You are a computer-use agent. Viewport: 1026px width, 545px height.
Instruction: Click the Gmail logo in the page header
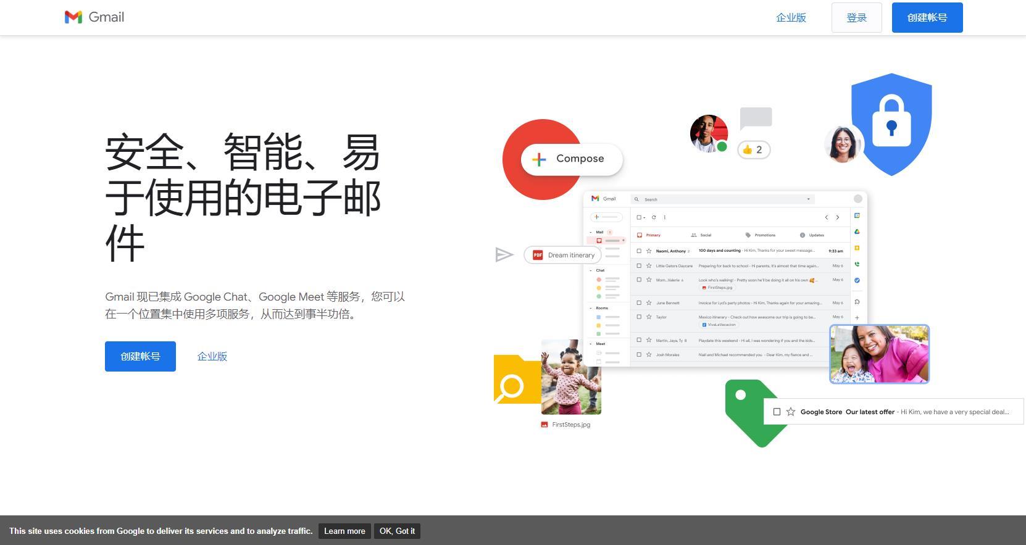(x=94, y=17)
